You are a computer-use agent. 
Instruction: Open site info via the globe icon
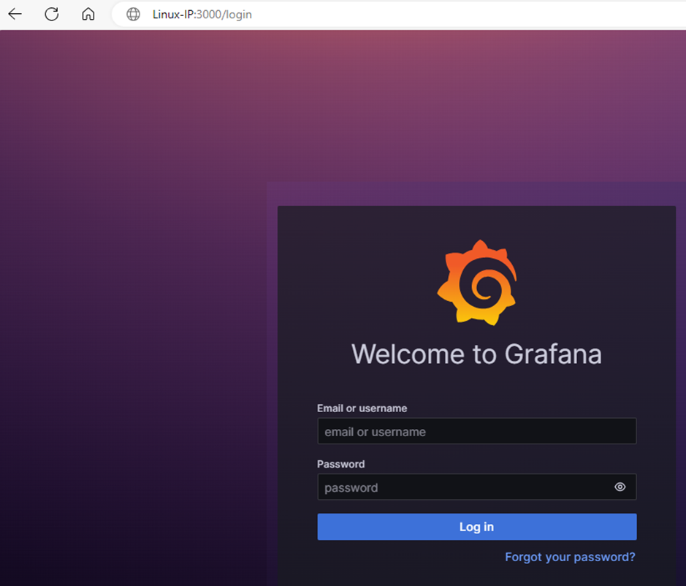pos(133,14)
